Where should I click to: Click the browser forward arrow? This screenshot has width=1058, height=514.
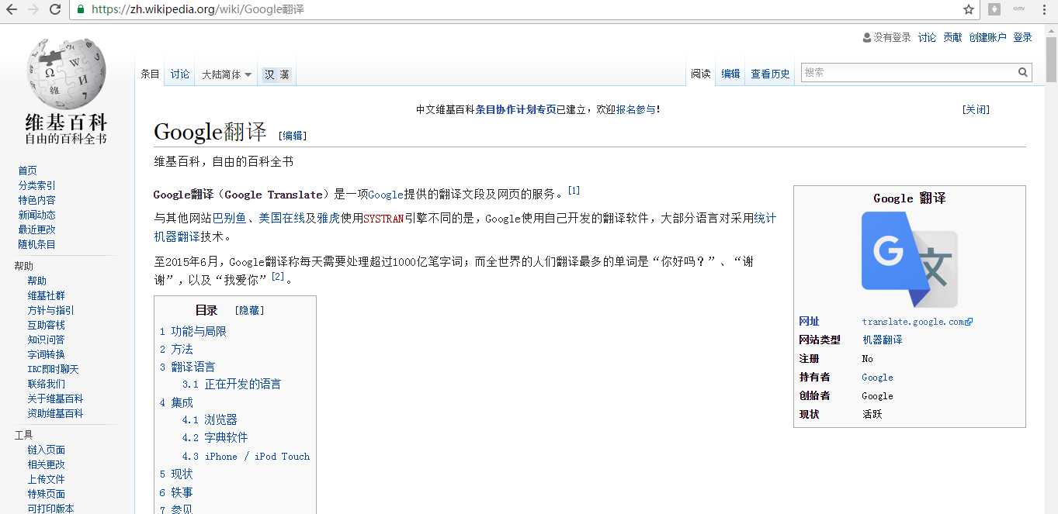[33, 9]
